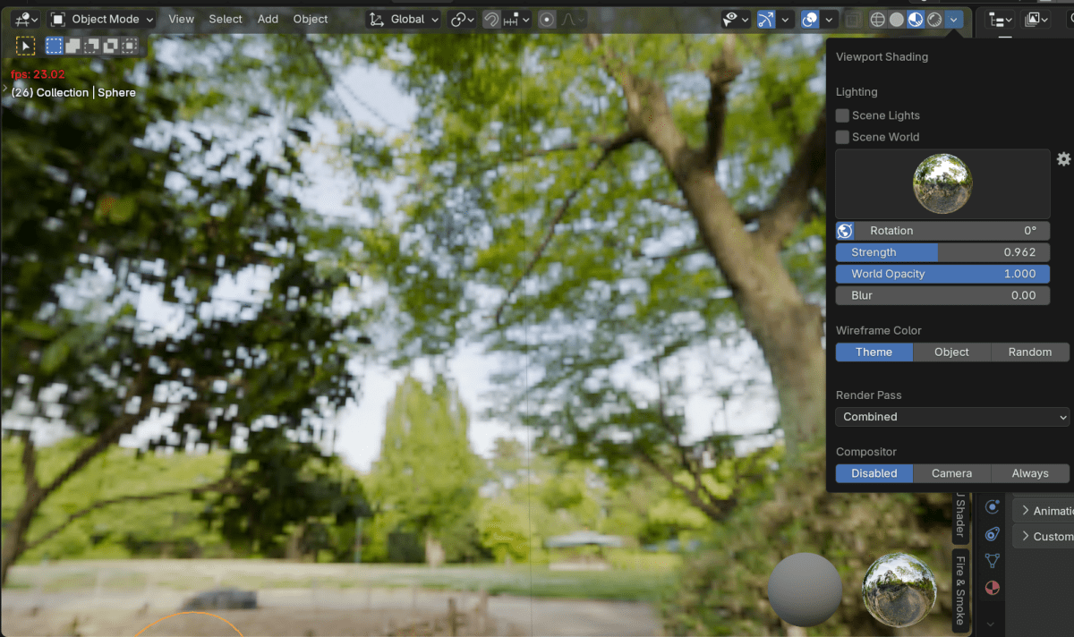Open Render Pass Combined dropdown
This screenshot has height=637, width=1074.
coord(952,417)
